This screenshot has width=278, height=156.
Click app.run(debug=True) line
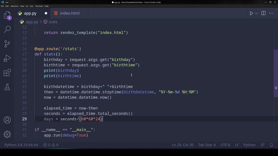pyautogui.click(x=66, y=135)
